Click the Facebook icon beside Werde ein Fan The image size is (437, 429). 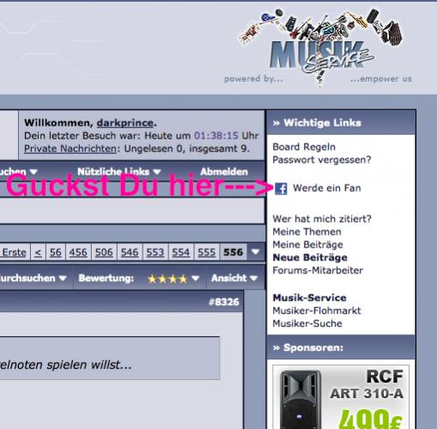(x=281, y=188)
